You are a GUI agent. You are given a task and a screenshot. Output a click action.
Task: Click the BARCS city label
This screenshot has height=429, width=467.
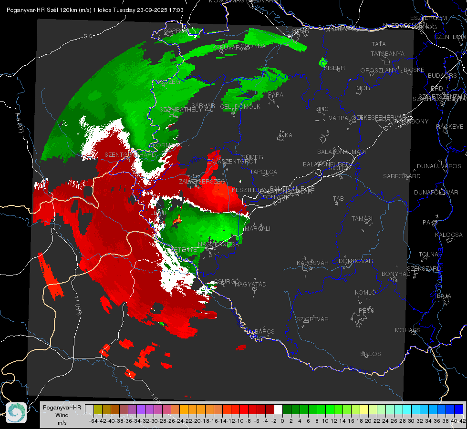coord(264,331)
